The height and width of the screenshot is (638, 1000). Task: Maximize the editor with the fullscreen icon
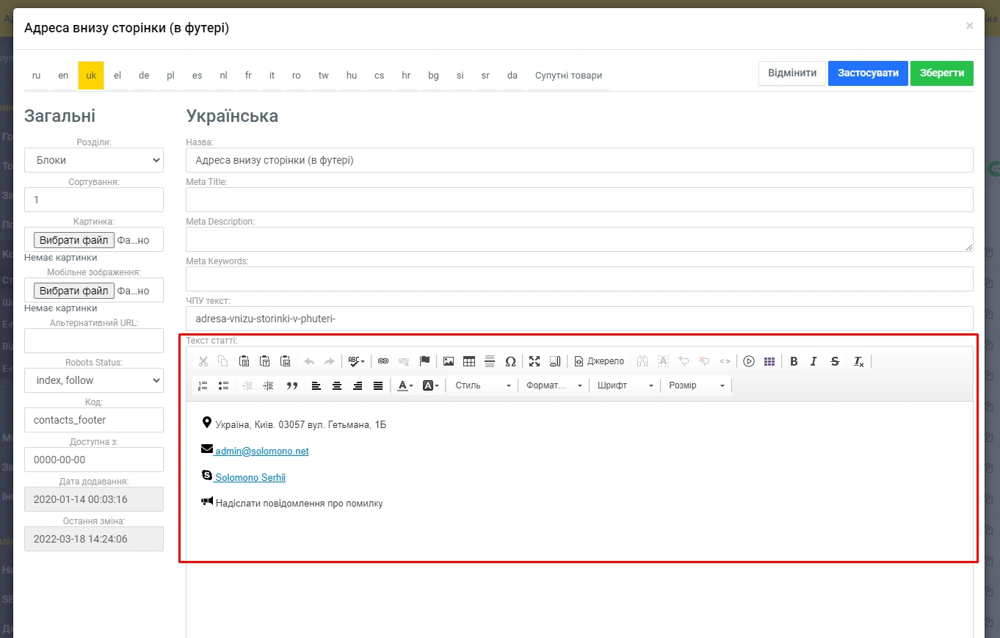(x=535, y=361)
